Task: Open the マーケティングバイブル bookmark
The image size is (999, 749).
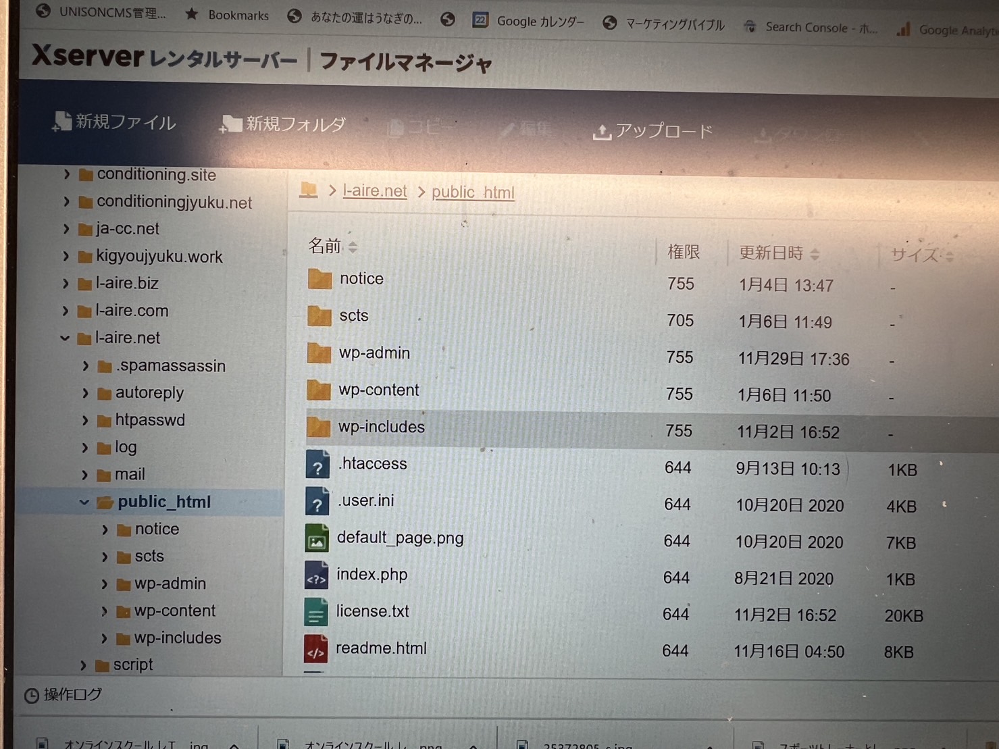Action: coord(663,24)
